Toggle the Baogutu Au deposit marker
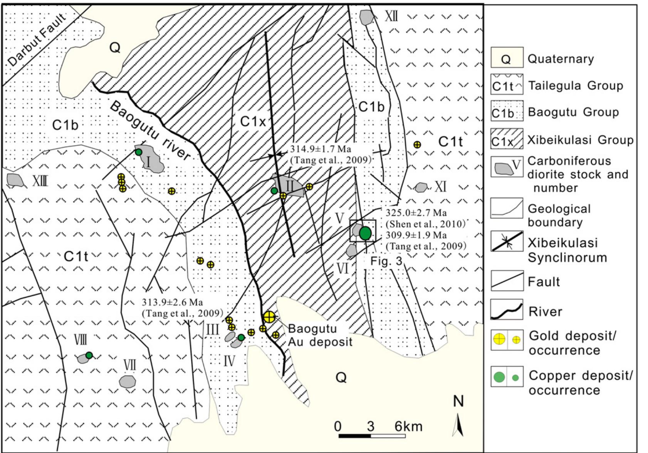 270,317
